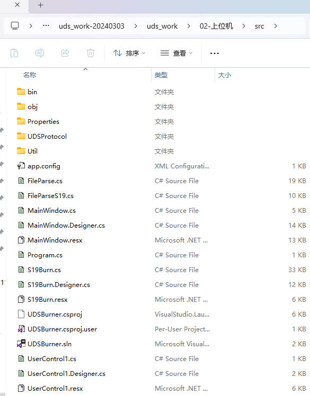Select the Properties folder icon
This screenshot has height=396, width=310.
[21, 121]
